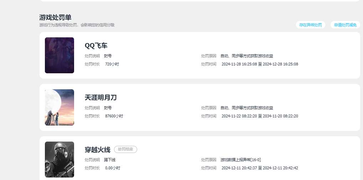Open the QQ飞车 game cover thumbnail

click(59, 55)
